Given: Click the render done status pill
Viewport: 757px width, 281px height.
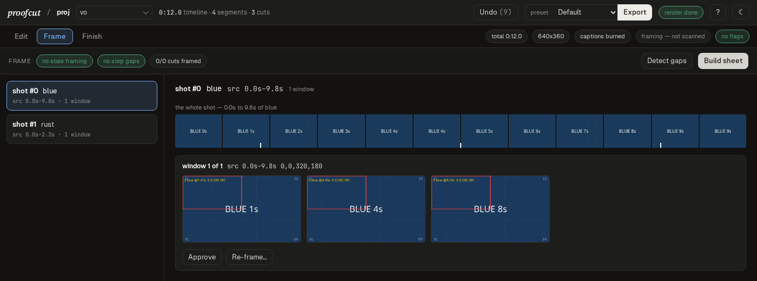Looking at the screenshot, I should 681,12.
